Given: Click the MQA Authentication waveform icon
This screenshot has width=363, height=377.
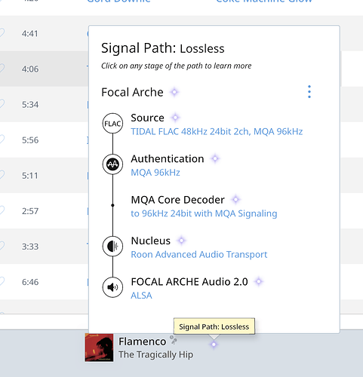Looking at the screenshot, I should tap(112, 164).
